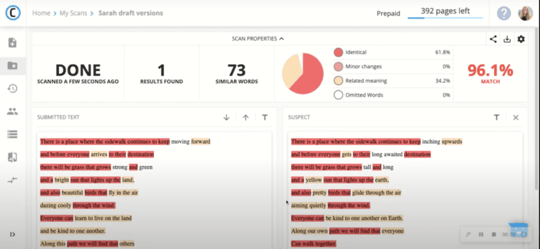Click highlighted word 'forward' in Submitted Text

(201, 141)
